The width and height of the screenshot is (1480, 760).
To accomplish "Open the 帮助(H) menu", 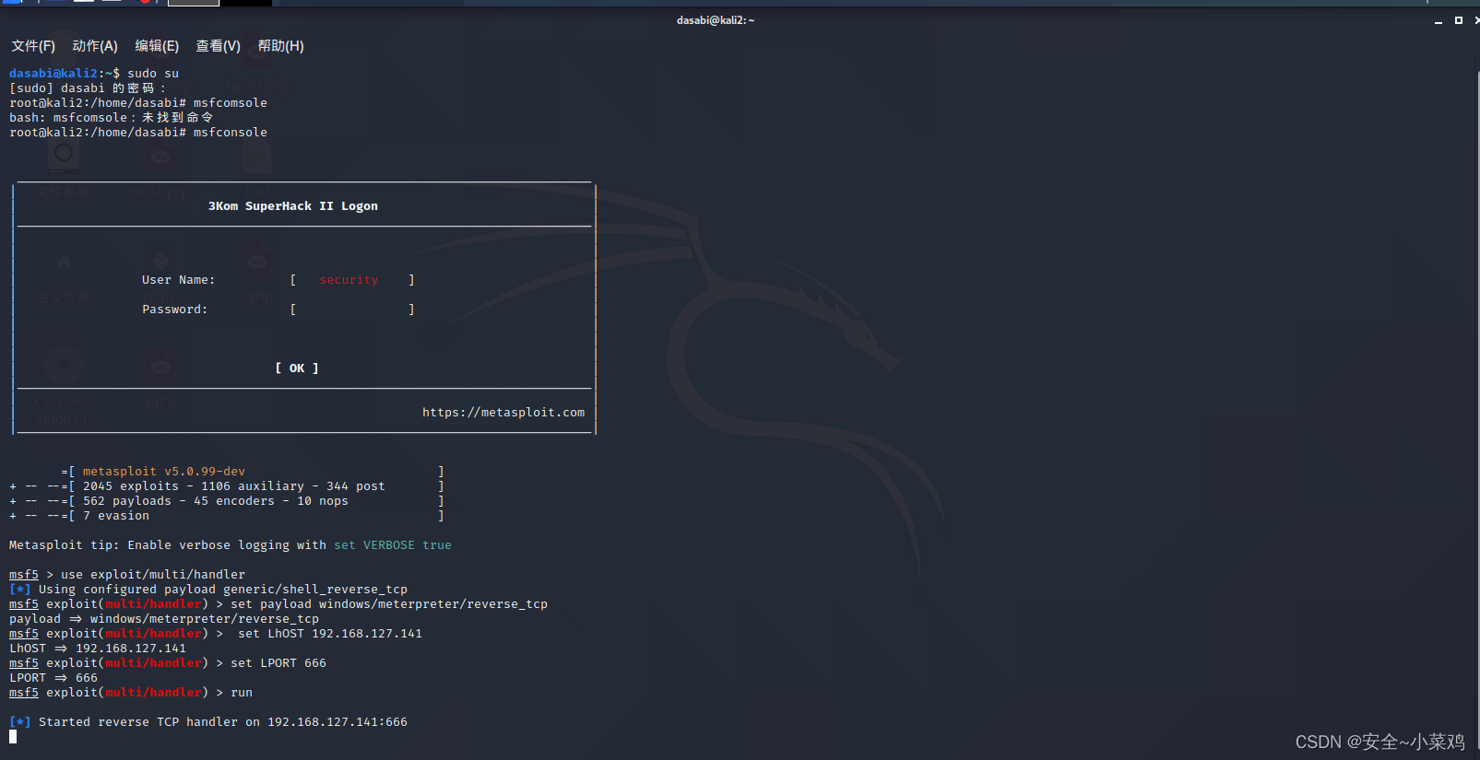I will tap(280, 46).
